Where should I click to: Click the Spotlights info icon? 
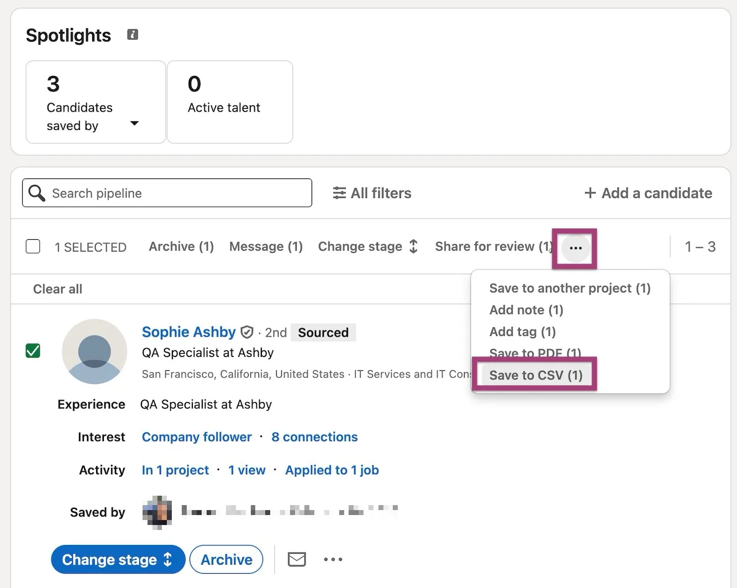(133, 35)
